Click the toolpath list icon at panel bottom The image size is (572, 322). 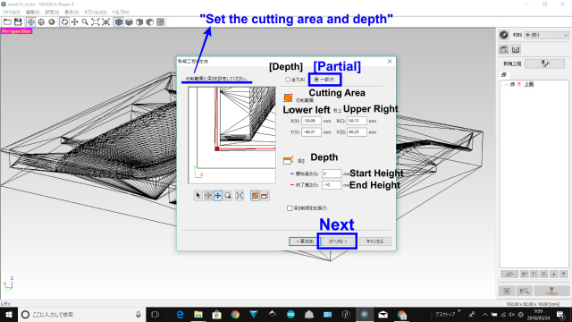coord(507,291)
